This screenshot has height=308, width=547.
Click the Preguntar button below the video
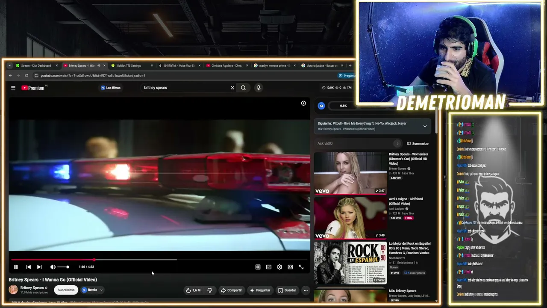(x=260, y=290)
